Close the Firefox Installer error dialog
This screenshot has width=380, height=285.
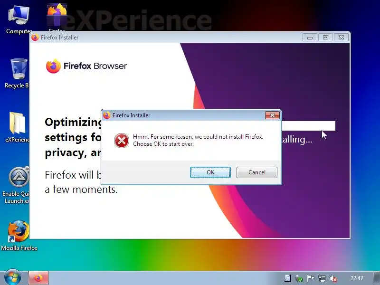point(272,115)
